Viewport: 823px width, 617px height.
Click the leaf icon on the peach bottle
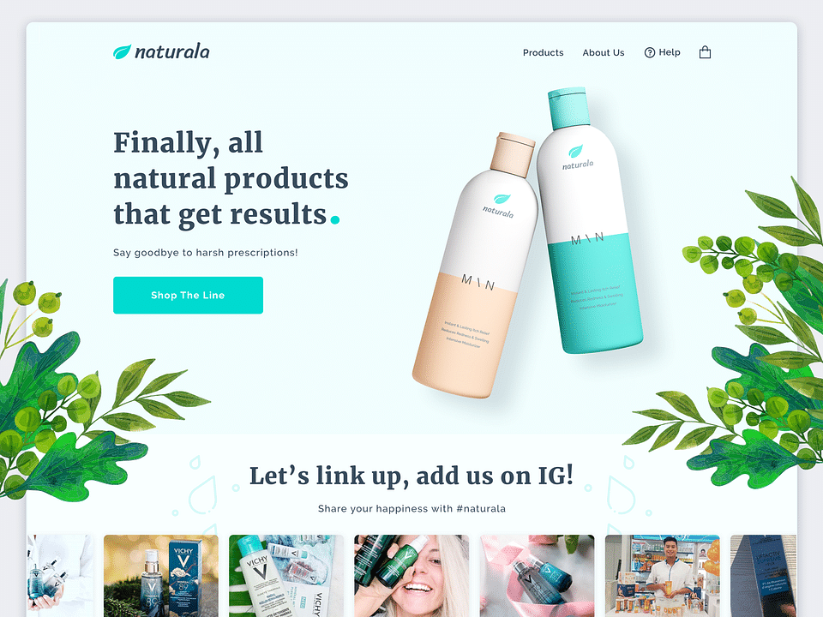(x=502, y=199)
